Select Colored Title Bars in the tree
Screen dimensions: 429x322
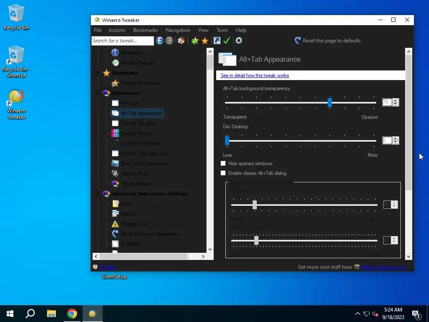pyautogui.click(x=138, y=123)
